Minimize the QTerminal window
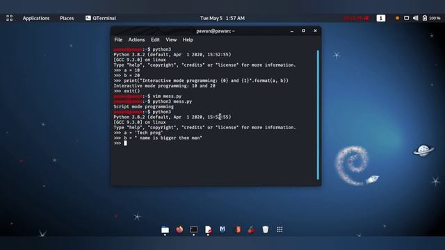 tap(292, 31)
